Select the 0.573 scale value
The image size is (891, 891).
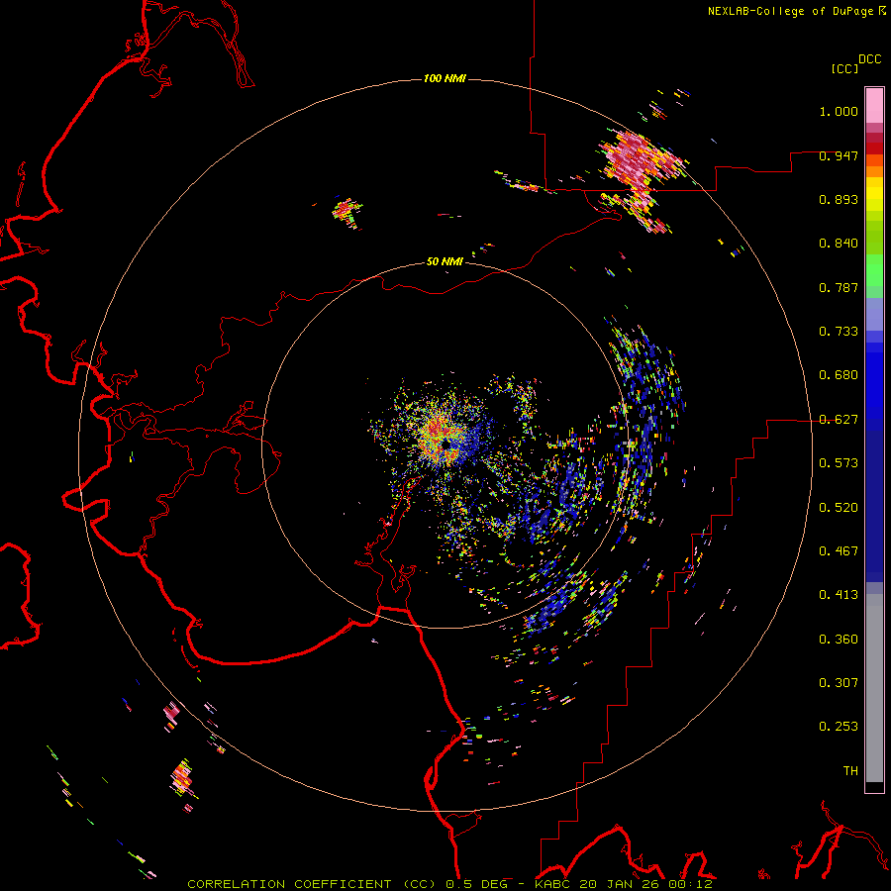point(839,463)
